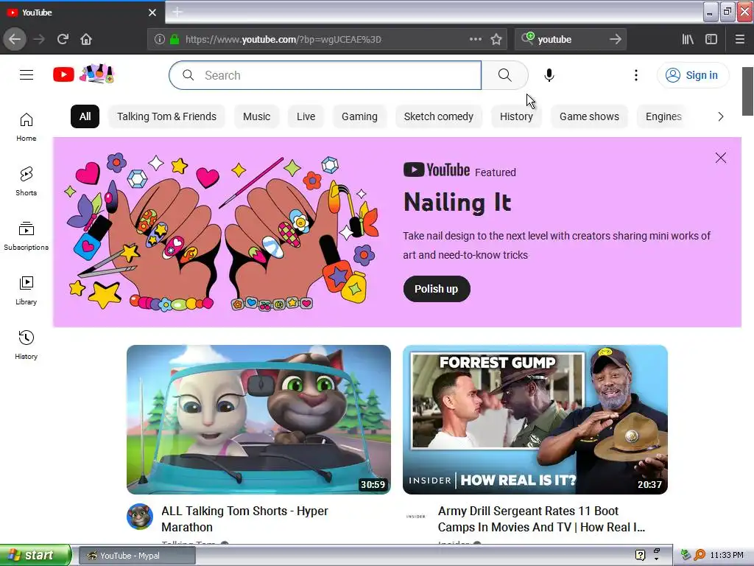The height and width of the screenshot is (566, 754).
Task: Select the YouTube browser tab
Action: 82,13
